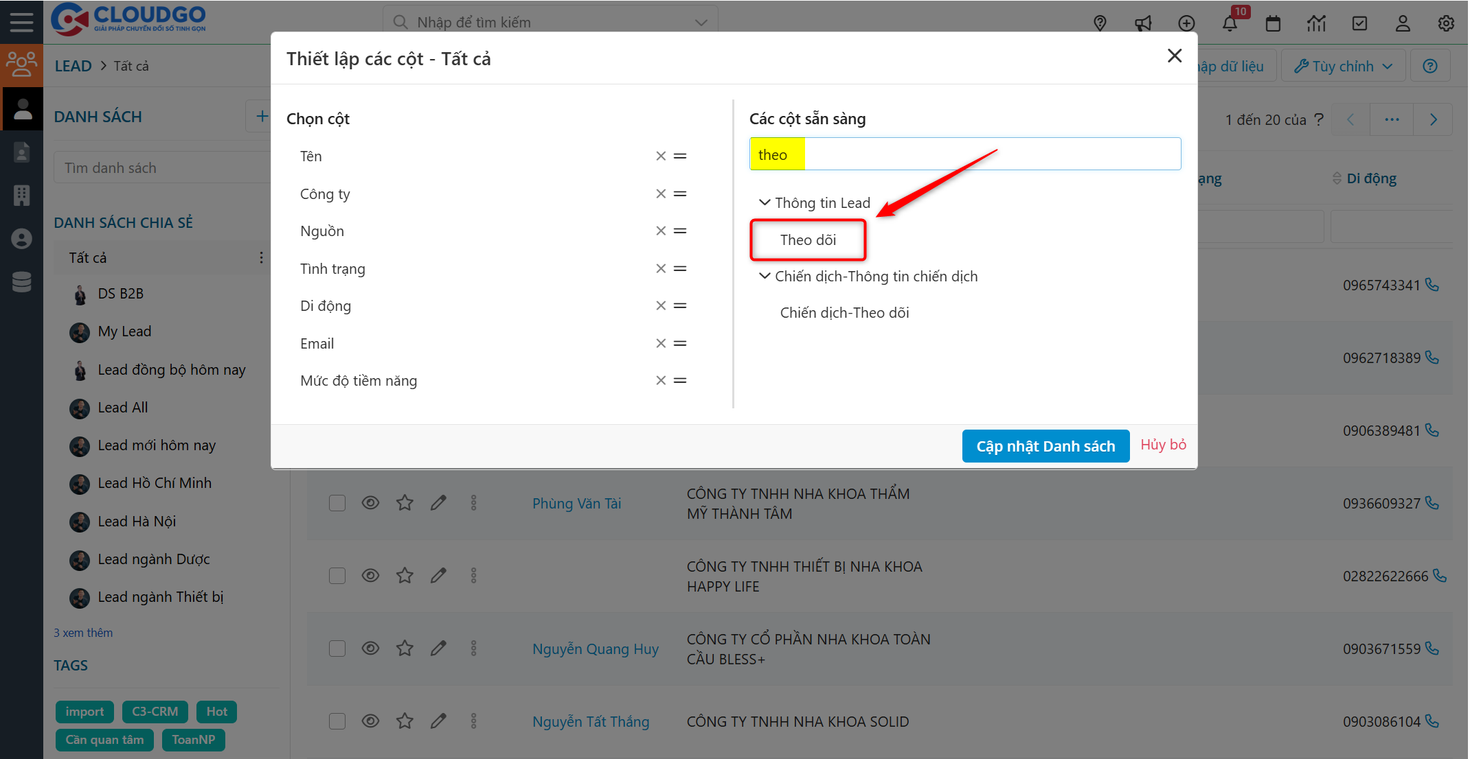This screenshot has width=1470, height=759.
Task: Collapse the Thông tin Lead group
Action: click(765, 203)
